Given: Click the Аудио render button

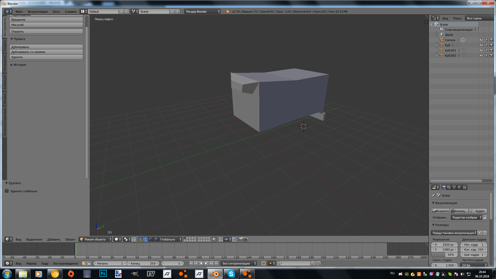Looking at the screenshot, I should point(478,211).
